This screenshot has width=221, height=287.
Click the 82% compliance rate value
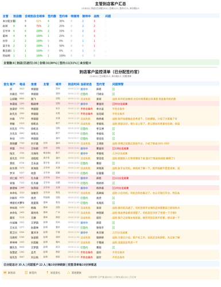click(38, 21)
